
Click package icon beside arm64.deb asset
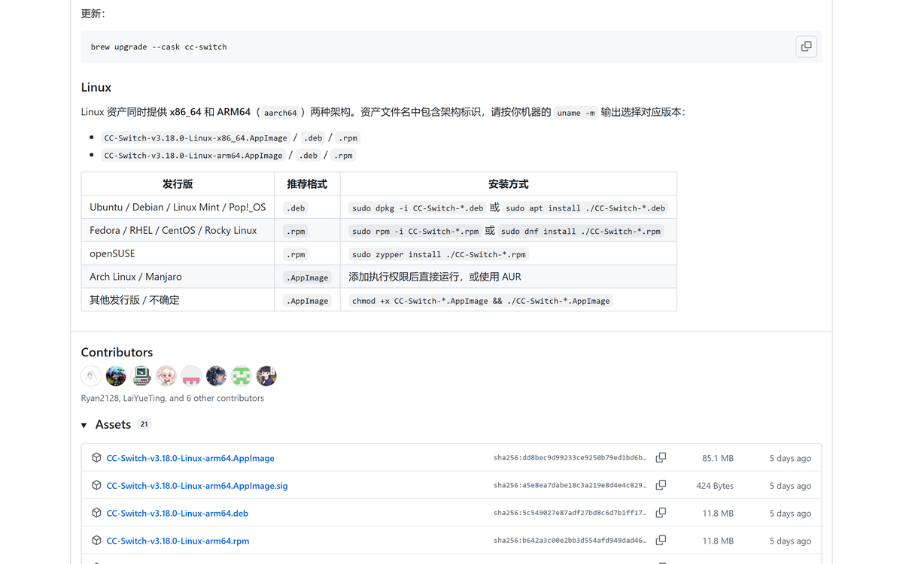tap(96, 513)
